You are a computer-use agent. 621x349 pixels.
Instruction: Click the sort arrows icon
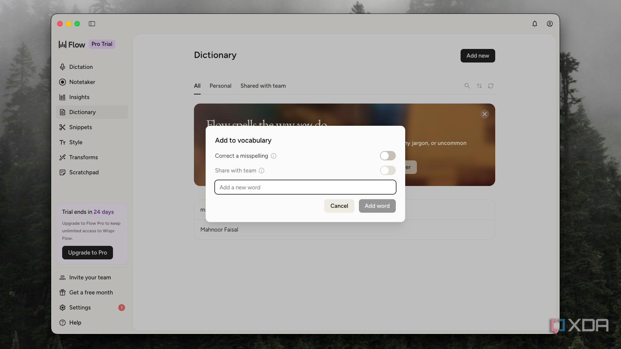pos(479,86)
